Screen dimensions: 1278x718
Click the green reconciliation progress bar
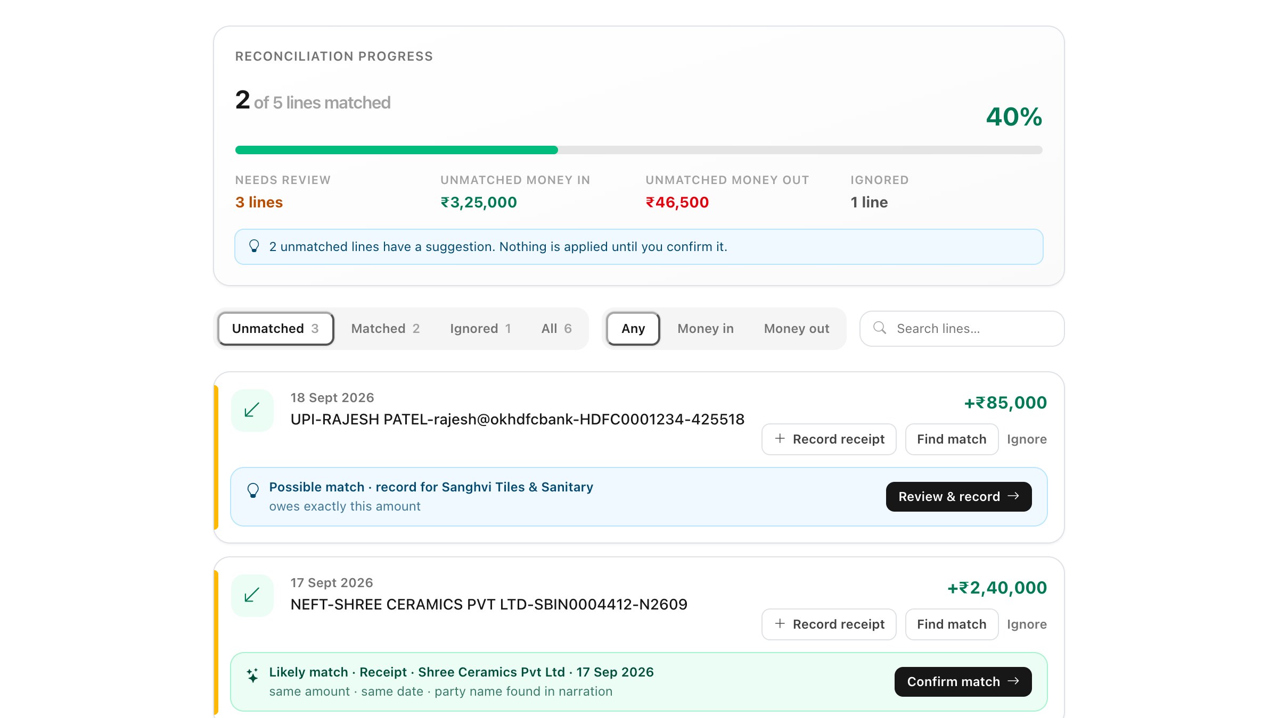click(x=397, y=150)
